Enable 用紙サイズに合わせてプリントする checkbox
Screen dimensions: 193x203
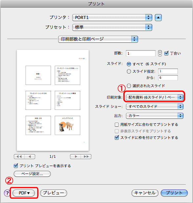point(117,125)
